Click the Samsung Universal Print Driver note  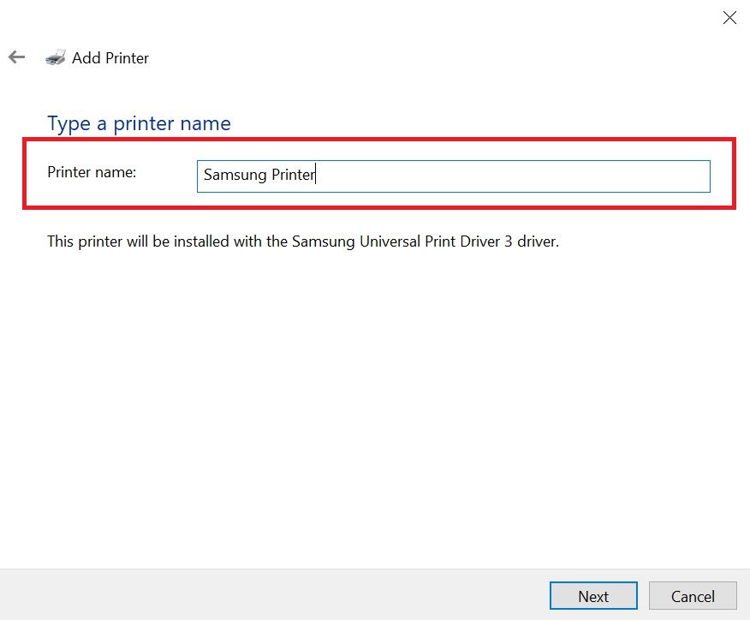303,241
